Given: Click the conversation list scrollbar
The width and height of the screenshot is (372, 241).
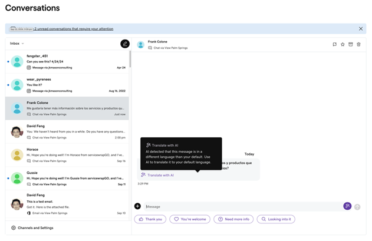Looking at the screenshot, I should coord(130,59).
